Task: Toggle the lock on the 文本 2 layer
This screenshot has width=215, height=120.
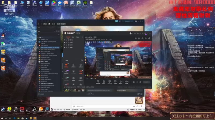Action: [x=67, y=42]
